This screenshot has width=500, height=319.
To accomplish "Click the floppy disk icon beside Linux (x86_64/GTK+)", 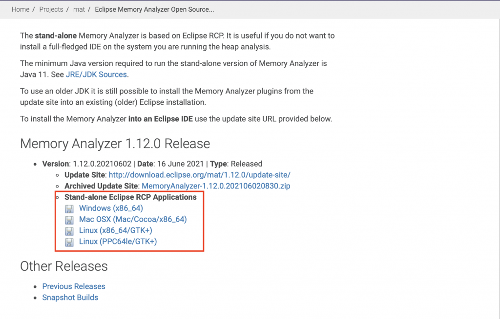I will pos(69,231).
